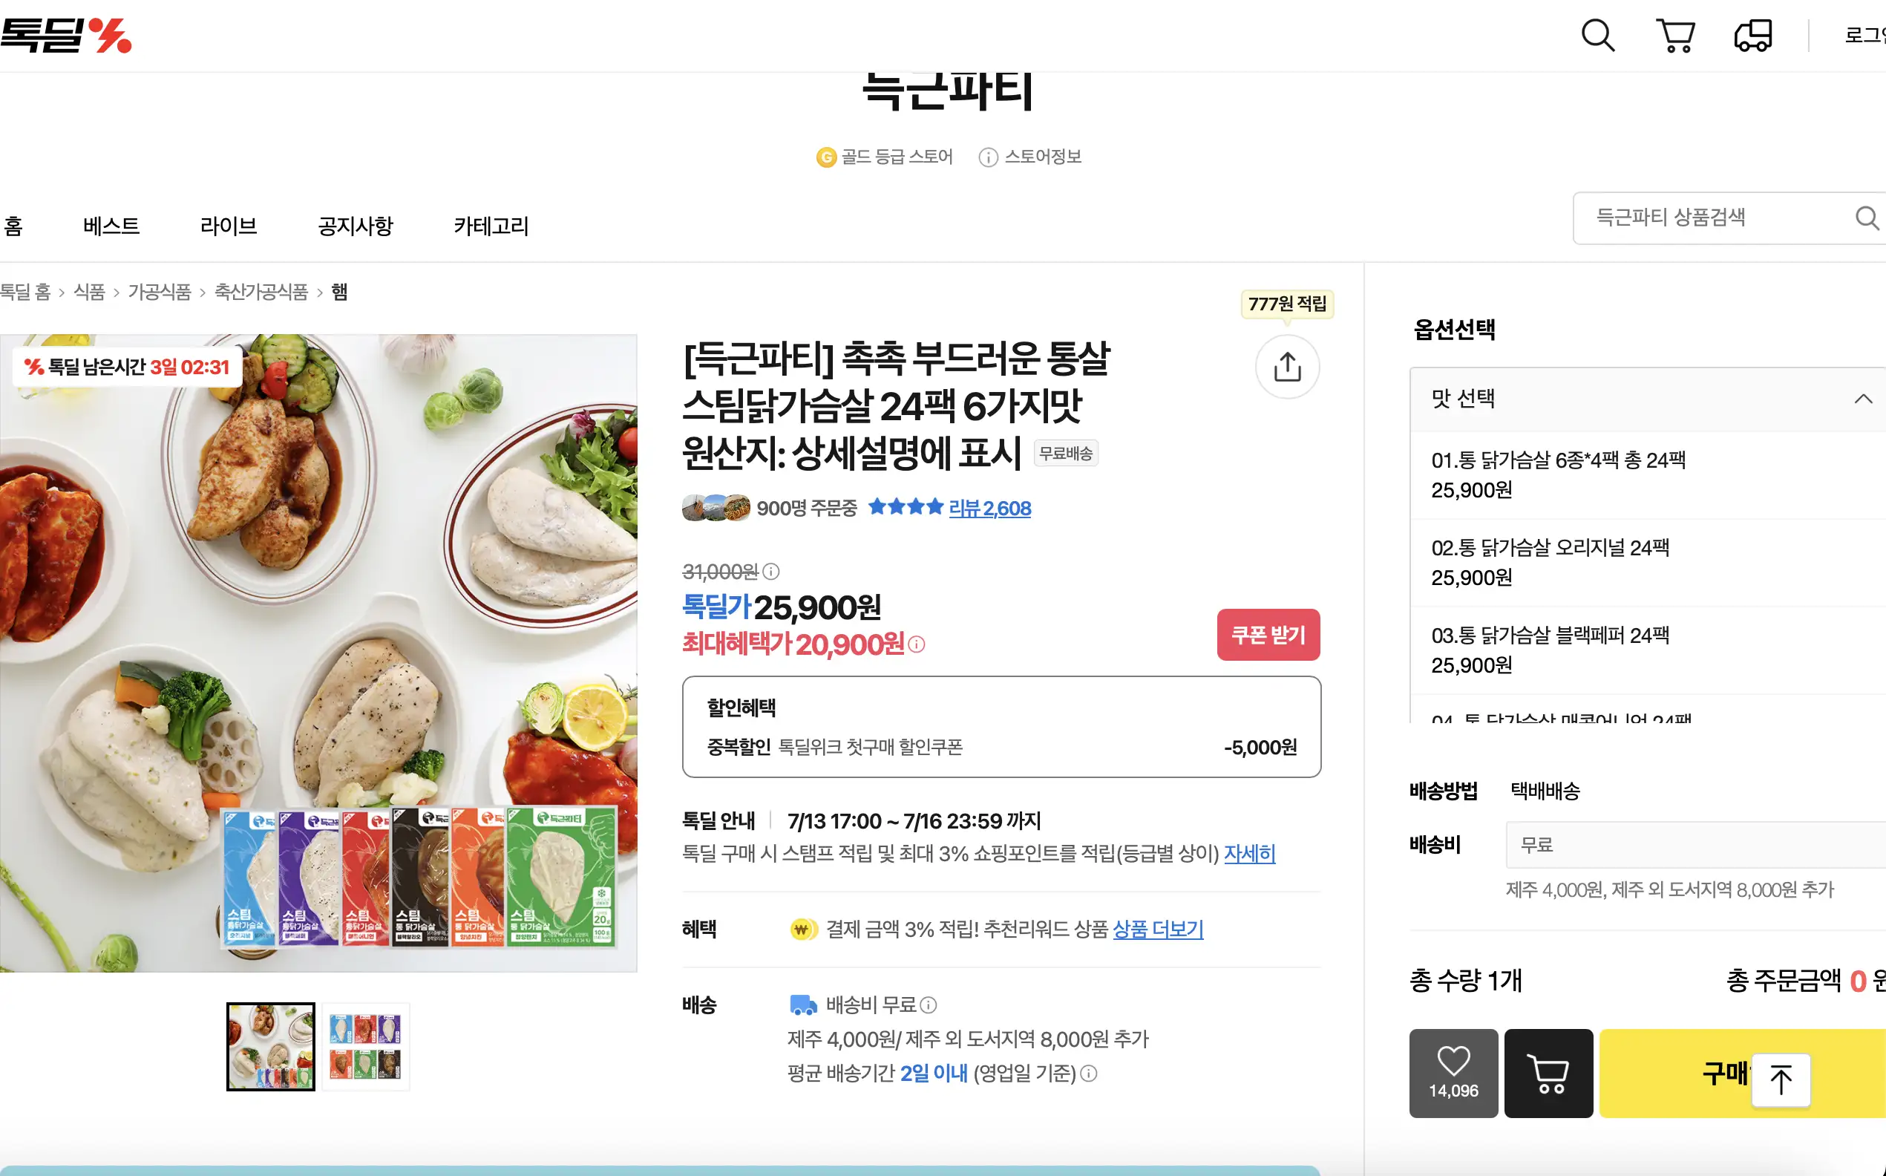Collapse the 맛 선택 option dropdown
1886x1176 pixels.
(1863, 399)
